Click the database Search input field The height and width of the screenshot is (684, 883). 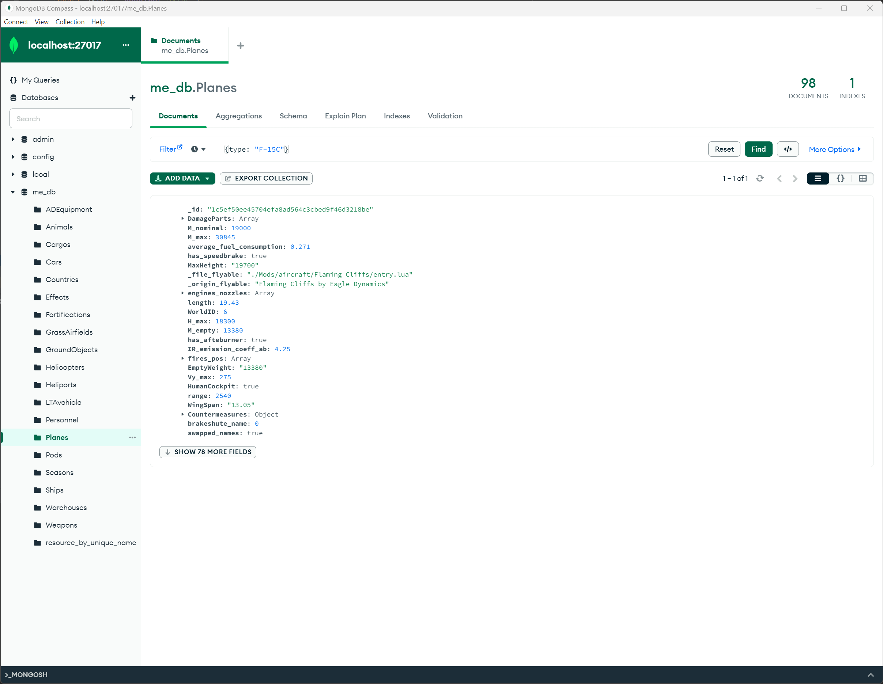71,119
